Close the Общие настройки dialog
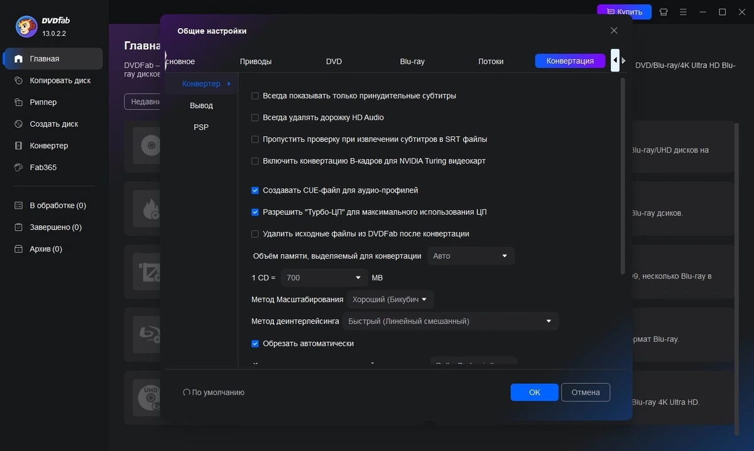754x451 pixels. click(614, 31)
